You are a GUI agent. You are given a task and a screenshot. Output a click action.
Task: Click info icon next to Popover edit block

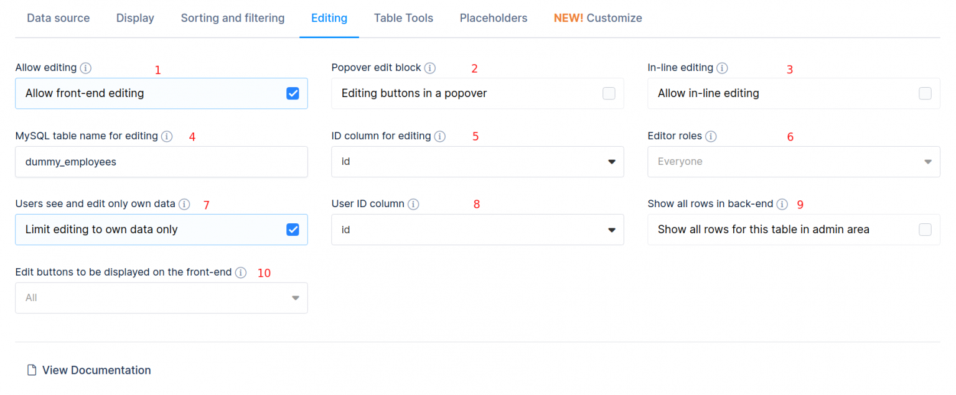(x=430, y=68)
